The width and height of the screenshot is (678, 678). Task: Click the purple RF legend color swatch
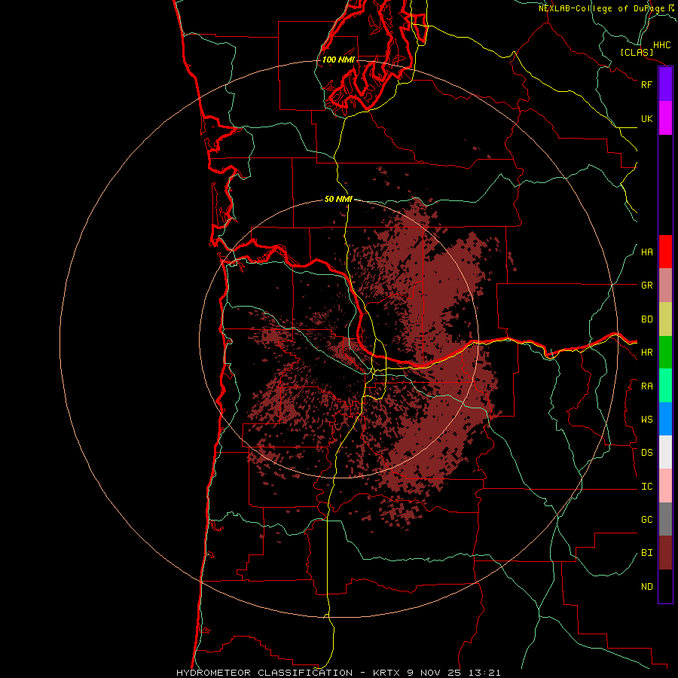coord(665,84)
